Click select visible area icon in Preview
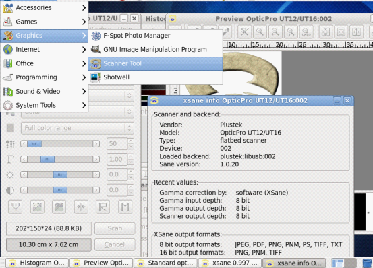Image resolution: width=373 pixels, height=268 pixels. pos(326,32)
